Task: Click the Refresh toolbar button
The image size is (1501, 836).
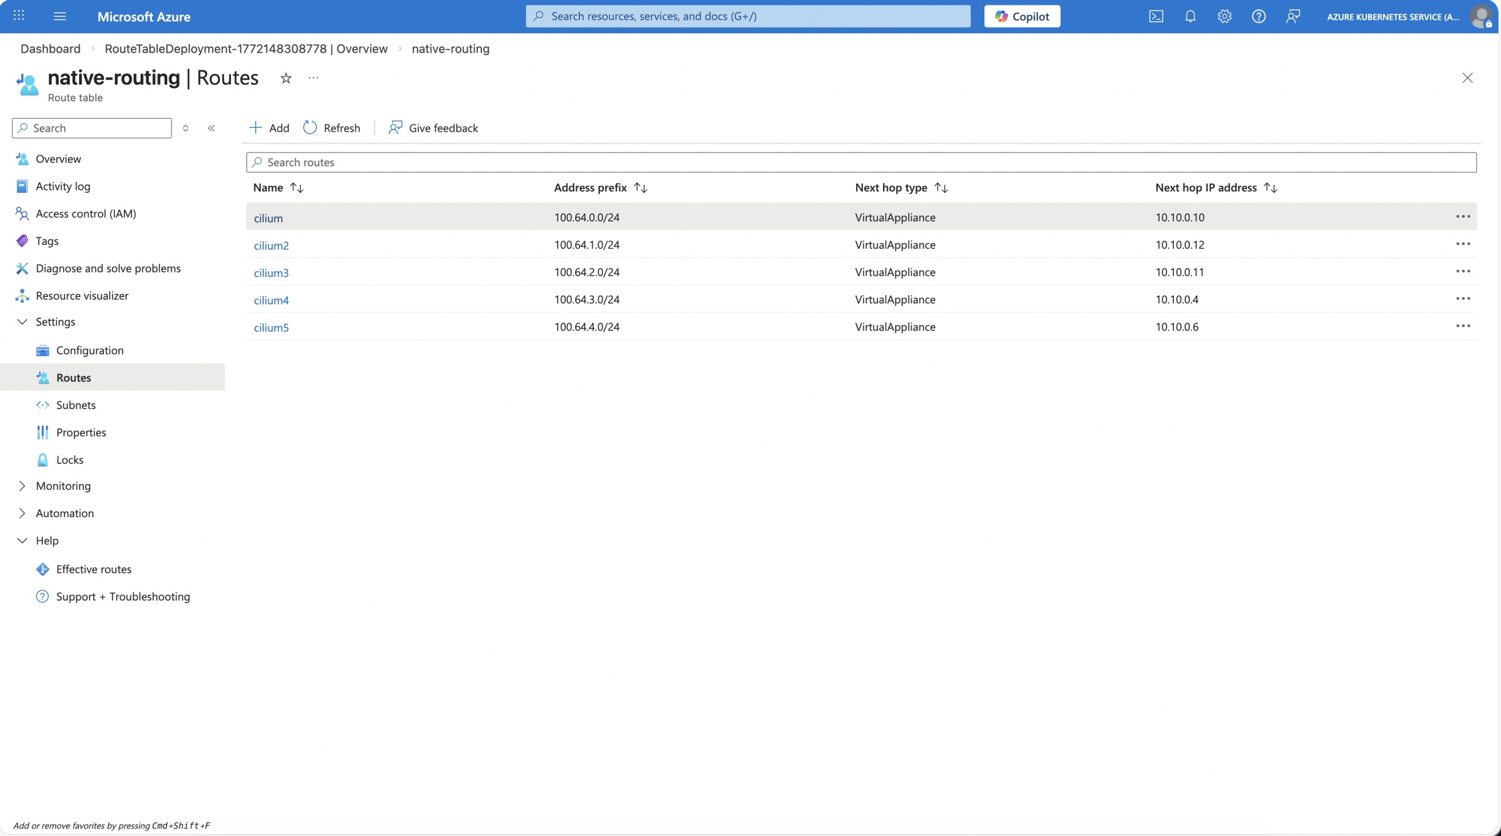Action: coord(332,128)
